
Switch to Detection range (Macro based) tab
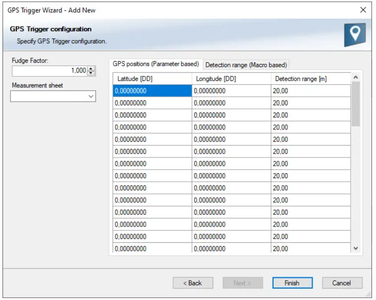(246, 65)
